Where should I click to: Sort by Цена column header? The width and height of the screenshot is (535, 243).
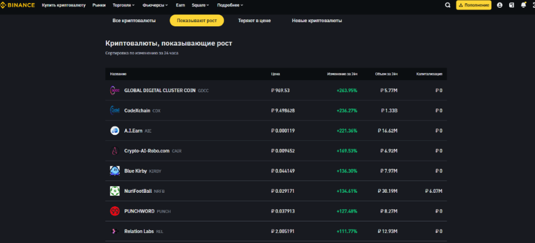tap(275, 74)
